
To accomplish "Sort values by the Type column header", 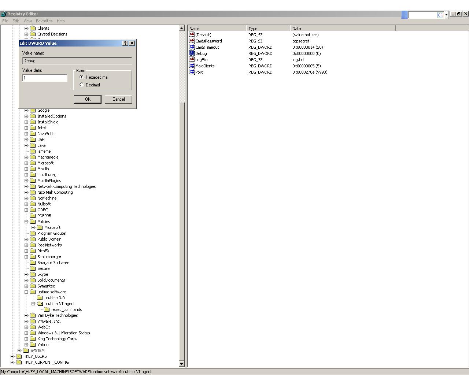I will (x=268, y=29).
